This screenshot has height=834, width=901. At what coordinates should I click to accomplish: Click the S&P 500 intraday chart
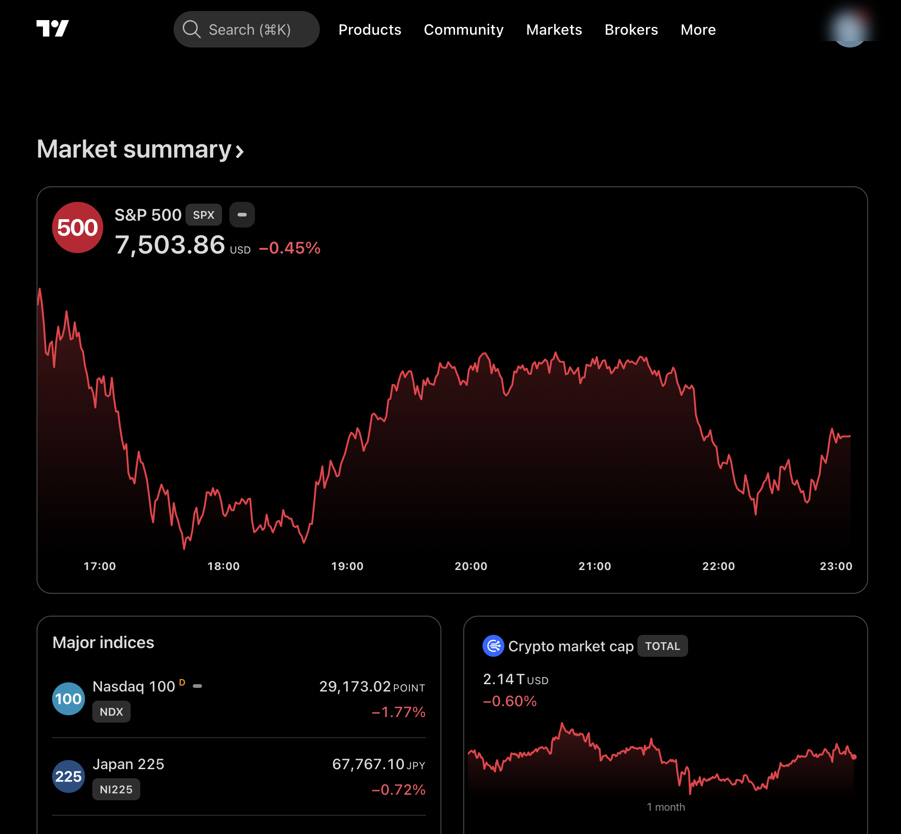coord(444,418)
